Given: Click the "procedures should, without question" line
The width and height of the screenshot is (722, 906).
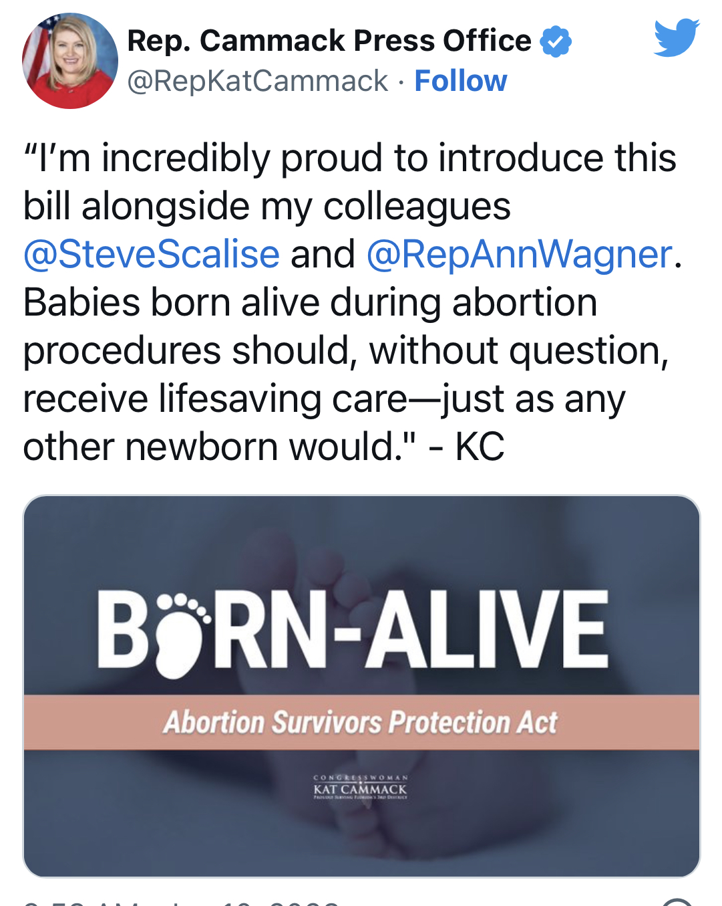Looking at the screenshot, I should 345,350.
